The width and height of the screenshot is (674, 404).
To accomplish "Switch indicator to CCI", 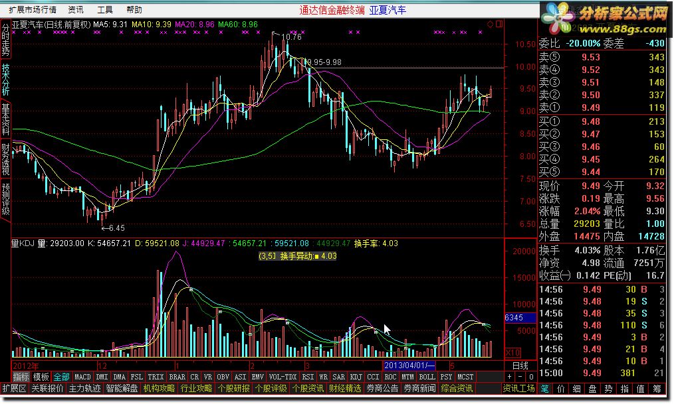I will 373,377.
